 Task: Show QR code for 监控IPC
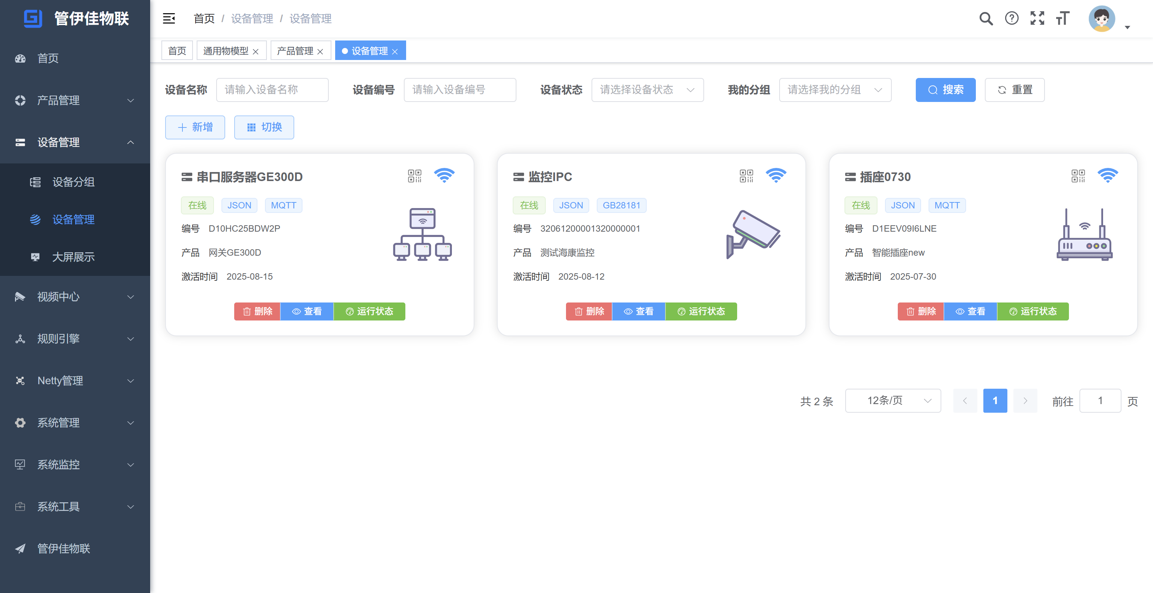tap(746, 176)
